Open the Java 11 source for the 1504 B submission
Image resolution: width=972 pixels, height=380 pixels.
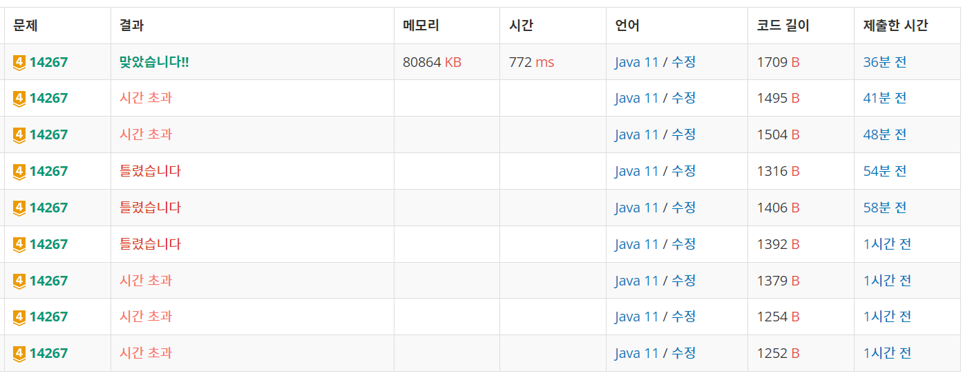coord(637,134)
